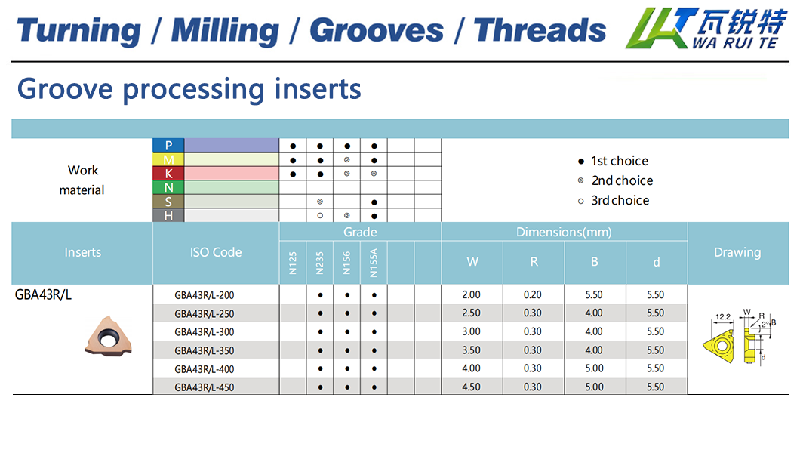Click the S work material label
800x453 pixels.
pyautogui.click(x=168, y=202)
